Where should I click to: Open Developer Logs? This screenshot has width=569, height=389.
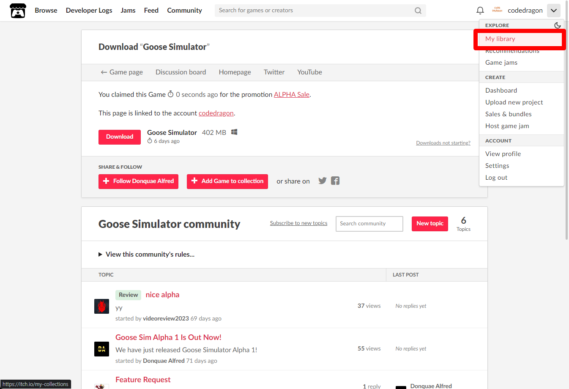pyautogui.click(x=89, y=10)
